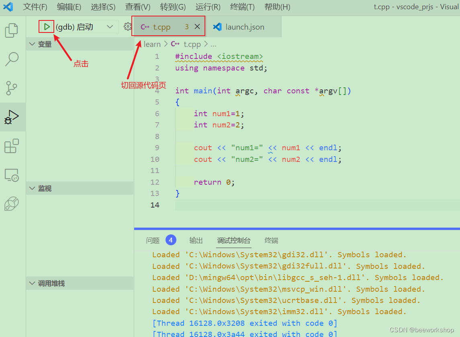
Task: Click the icon below Remote Explorer
Action: (x=12, y=204)
